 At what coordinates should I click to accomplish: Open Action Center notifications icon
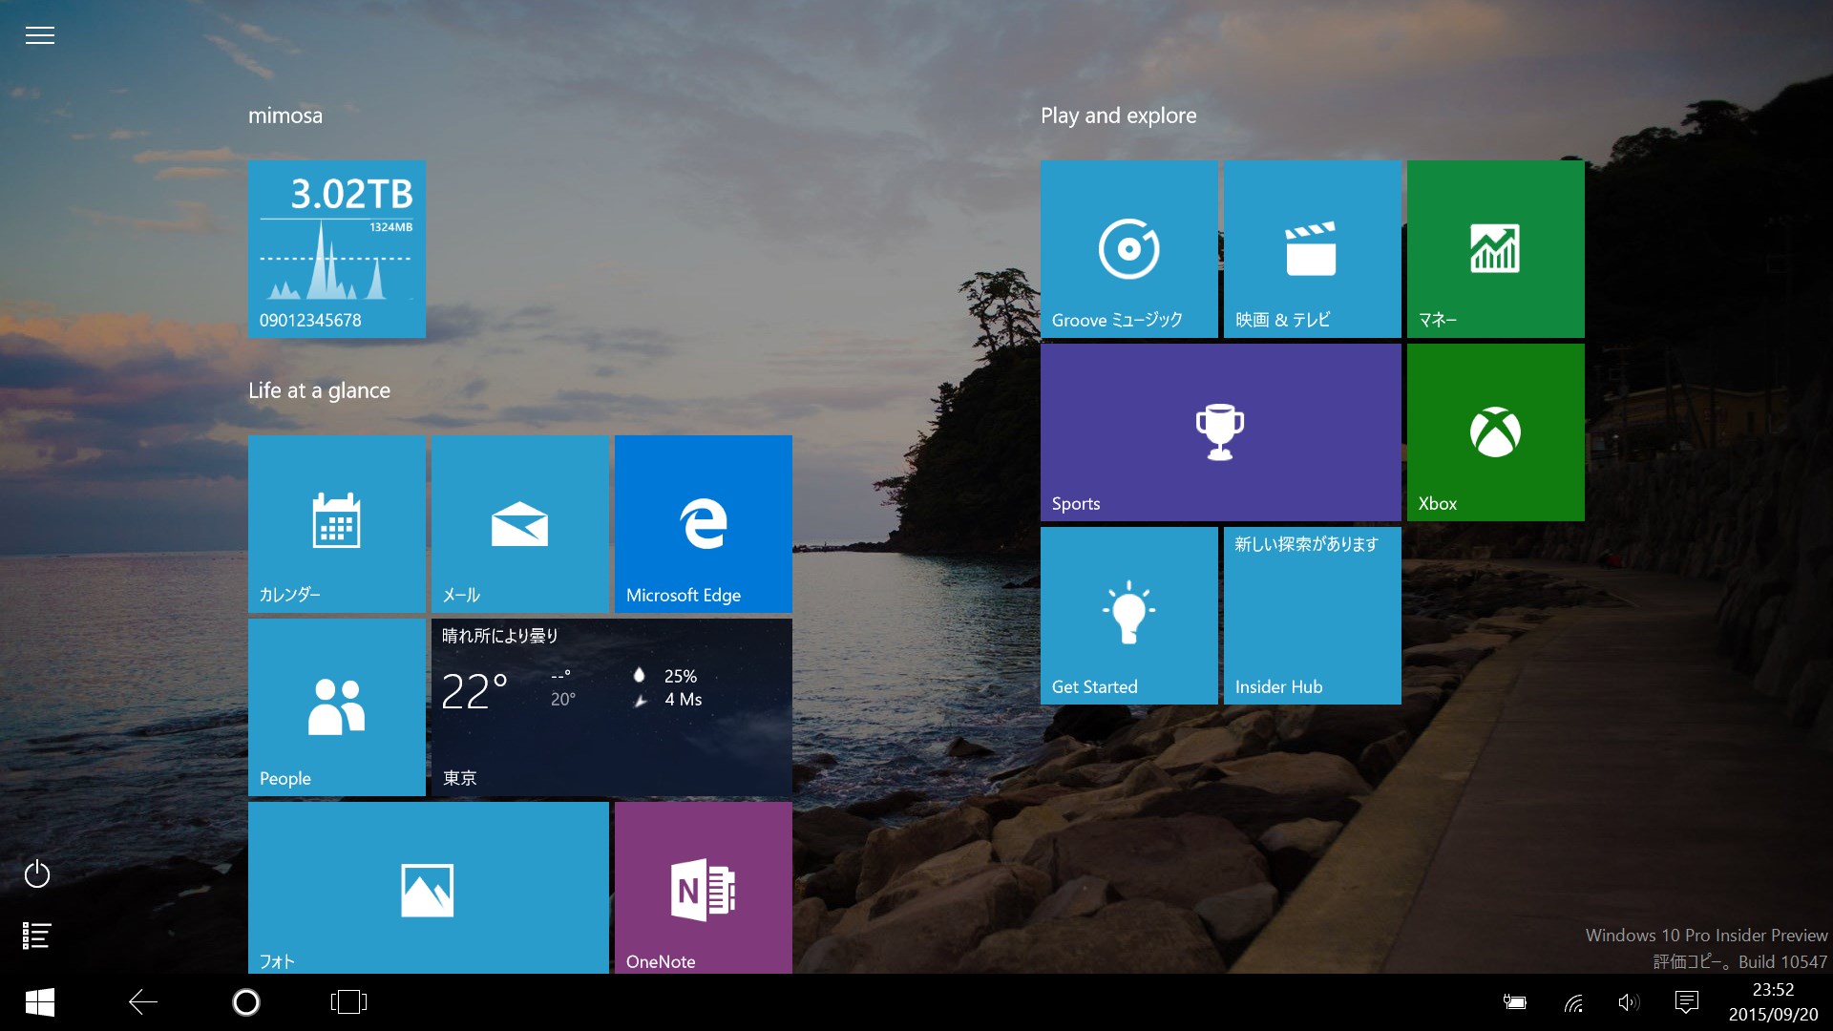click(1686, 1001)
